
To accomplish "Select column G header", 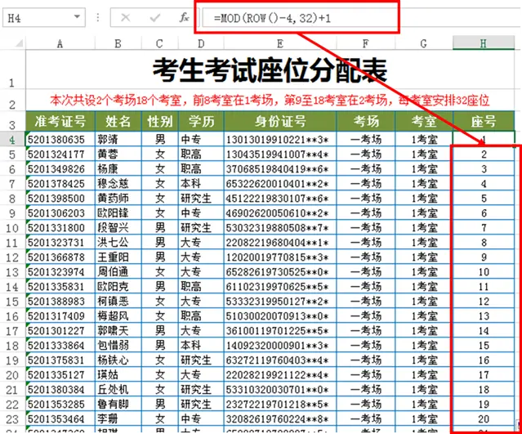I will tap(423, 43).
